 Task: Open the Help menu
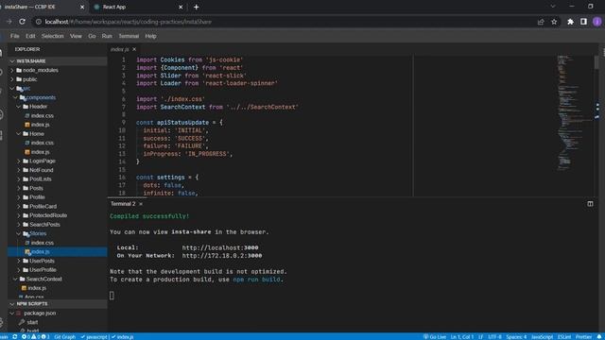[x=150, y=36]
